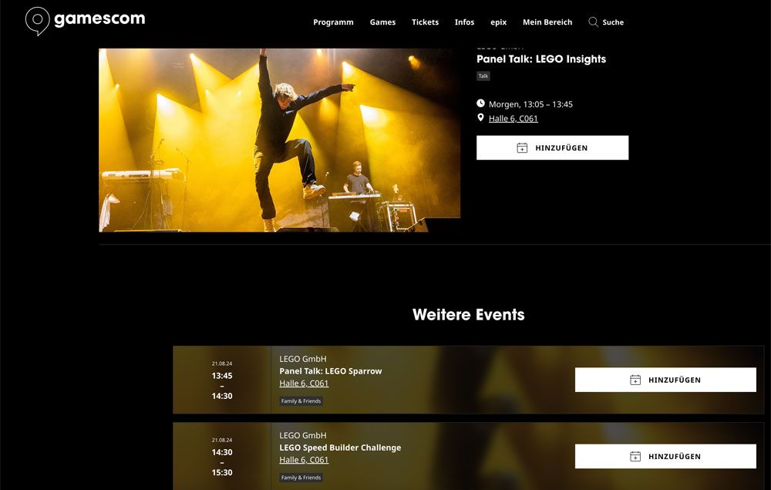Follow the Halle 6, C061 link under LEGO Insights
Viewport: 771px width, 490px height.
pos(513,119)
